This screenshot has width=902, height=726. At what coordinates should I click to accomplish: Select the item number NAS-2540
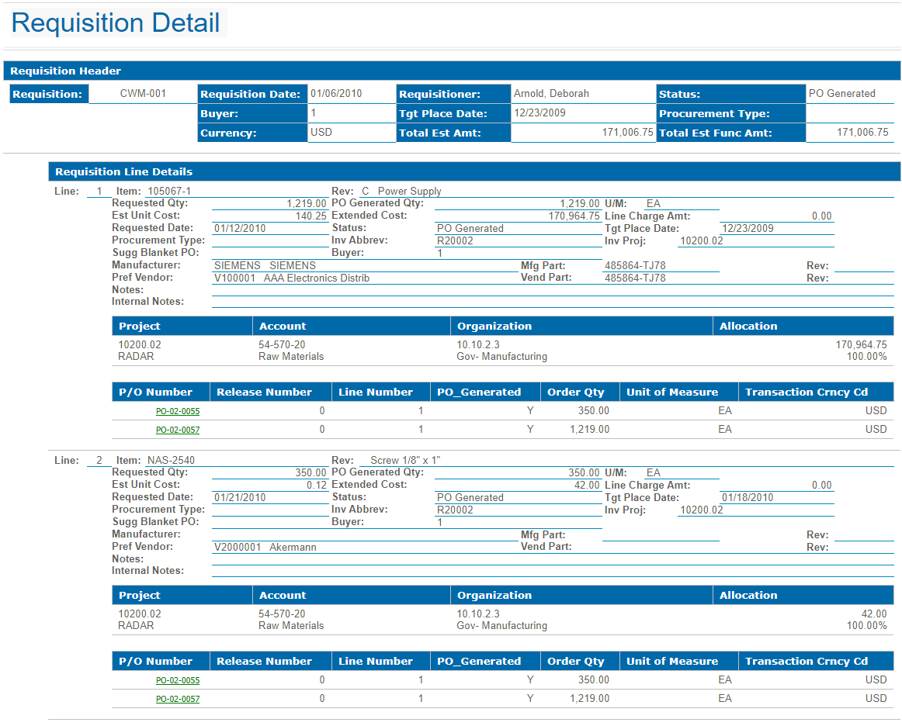coord(171,460)
